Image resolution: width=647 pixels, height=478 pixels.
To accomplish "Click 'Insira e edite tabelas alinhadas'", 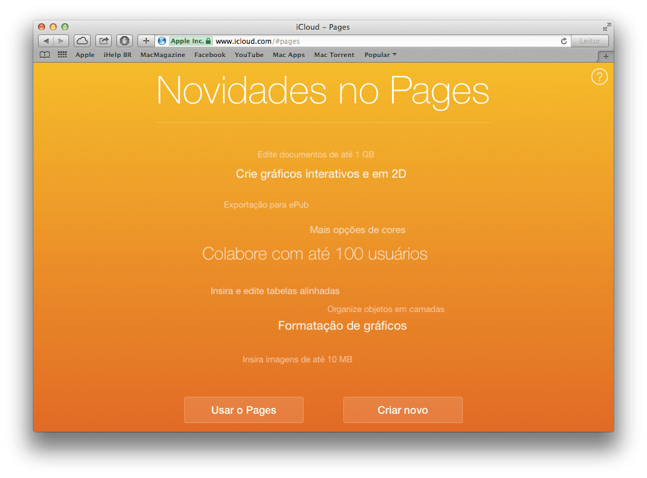I will tap(275, 291).
